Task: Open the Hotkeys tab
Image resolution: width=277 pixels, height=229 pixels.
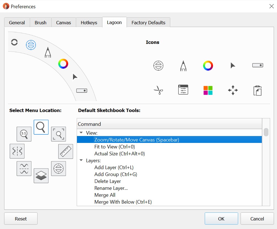Action: pyautogui.click(x=89, y=23)
